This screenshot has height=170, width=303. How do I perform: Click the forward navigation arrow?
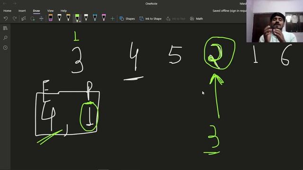coord(15,3)
